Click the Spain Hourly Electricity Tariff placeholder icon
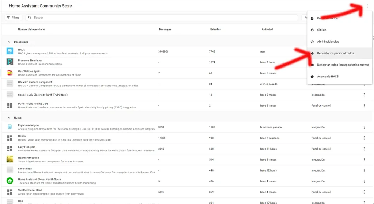Image resolution: width=374 pixels, height=204 pixels. 10,95
